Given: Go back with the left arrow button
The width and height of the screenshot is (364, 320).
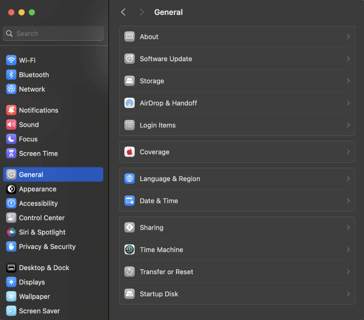Looking at the screenshot, I should (123, 12).
